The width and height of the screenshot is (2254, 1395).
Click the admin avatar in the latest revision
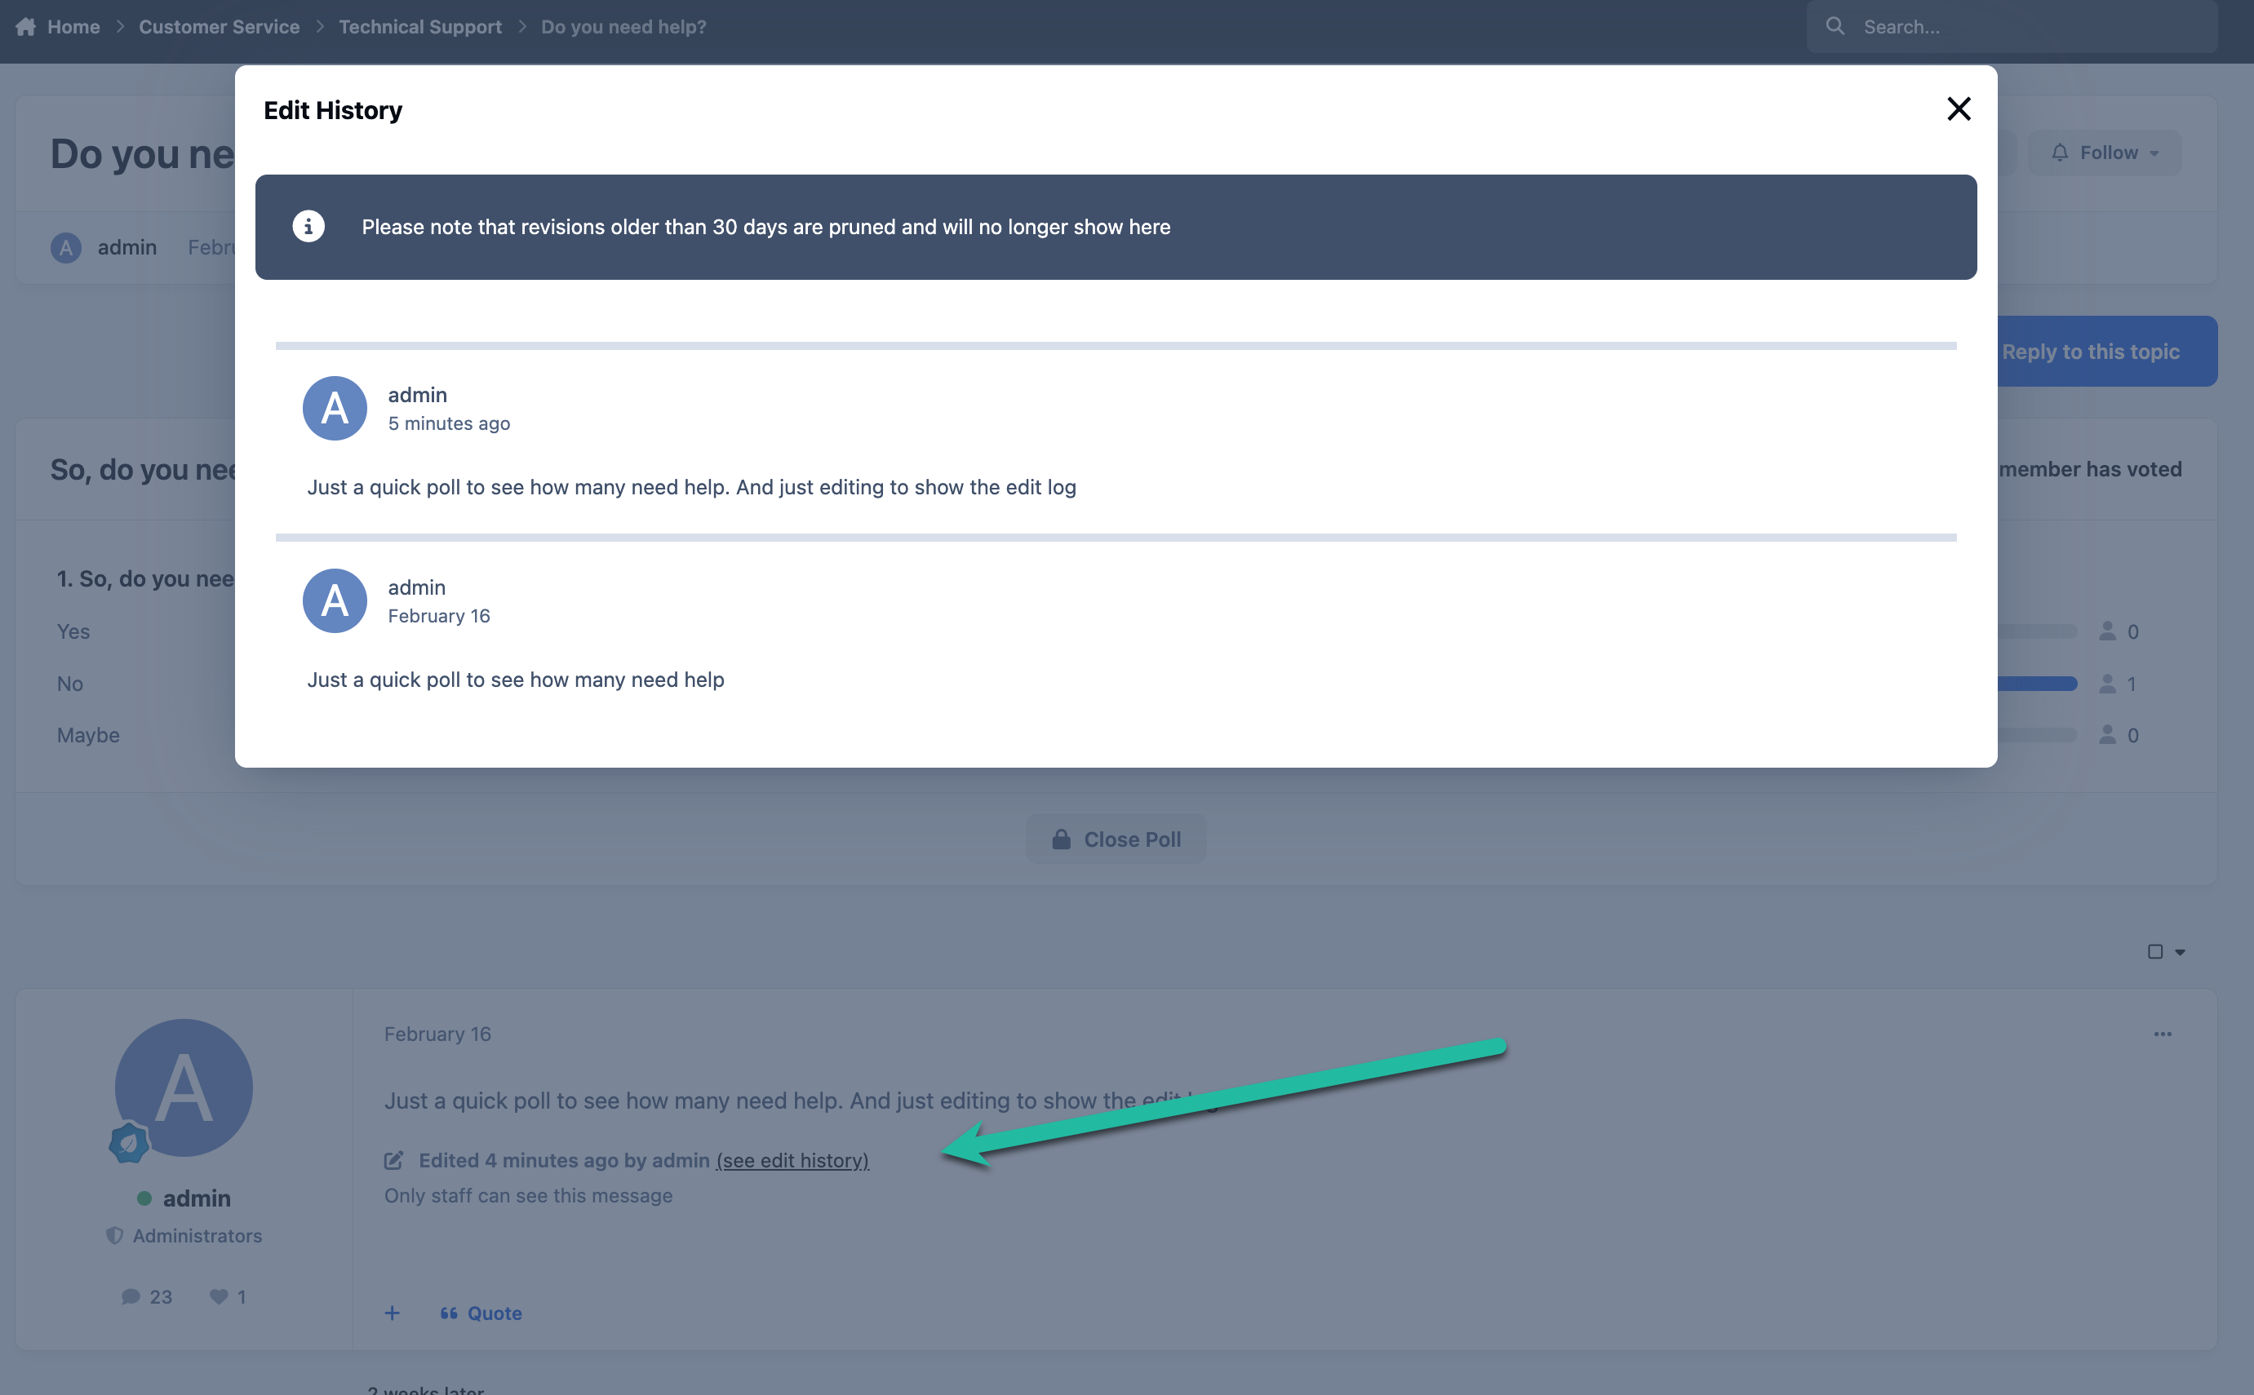(334, 408)
